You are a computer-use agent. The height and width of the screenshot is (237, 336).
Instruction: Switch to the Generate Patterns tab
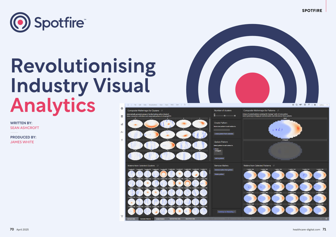point(146,219)
